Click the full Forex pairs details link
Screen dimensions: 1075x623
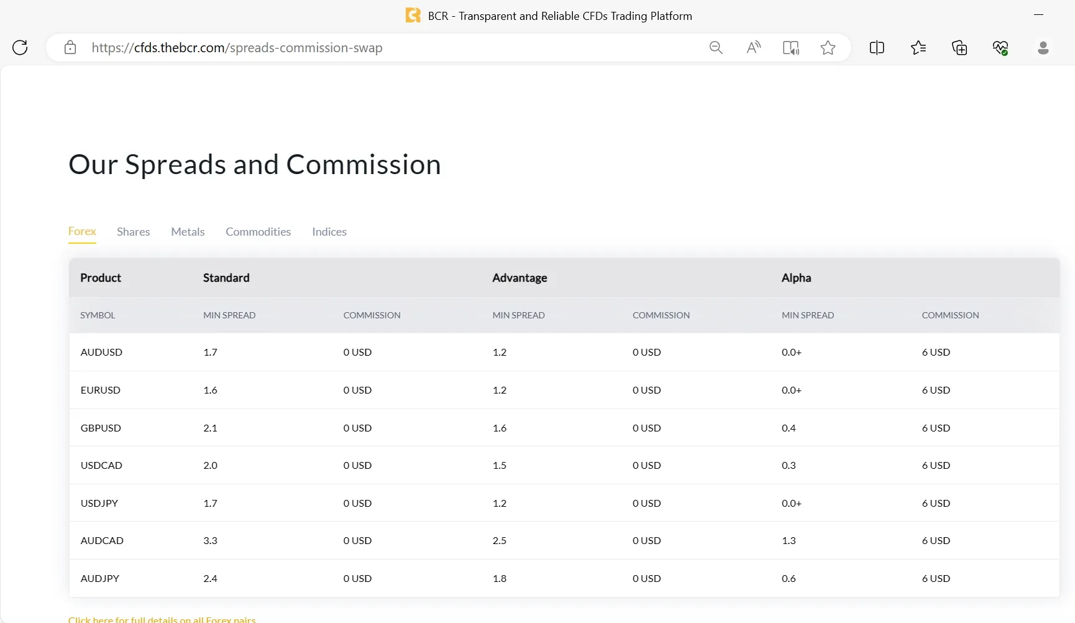[x=162, y=619]
